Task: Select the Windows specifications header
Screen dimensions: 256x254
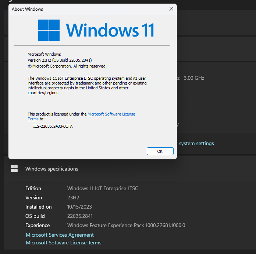Action: coord(52,169)
